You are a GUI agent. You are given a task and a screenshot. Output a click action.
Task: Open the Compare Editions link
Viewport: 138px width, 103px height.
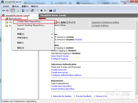100,26
